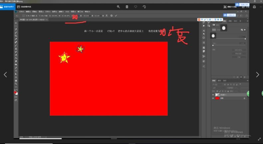Screen dimensions: 263x144
Task: Click the white background color swatch
Action: 17,94
